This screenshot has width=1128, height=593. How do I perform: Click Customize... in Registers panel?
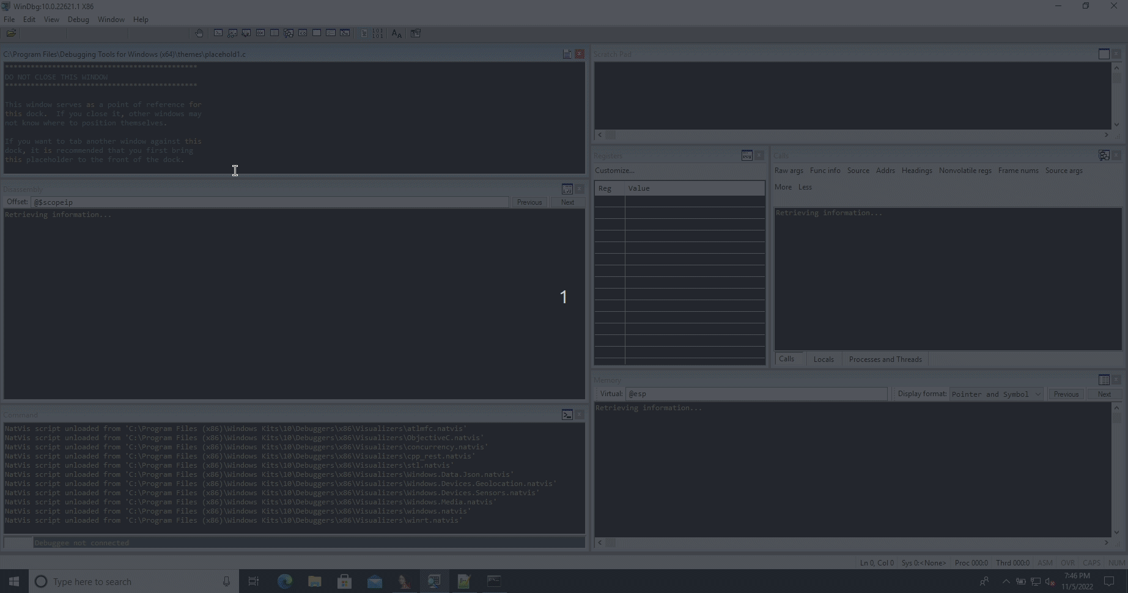click(x=614, y=171)
